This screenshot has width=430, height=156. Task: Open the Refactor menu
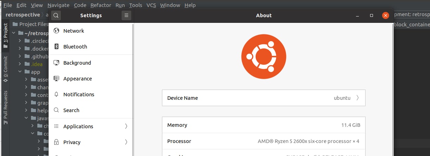[101, 5]
